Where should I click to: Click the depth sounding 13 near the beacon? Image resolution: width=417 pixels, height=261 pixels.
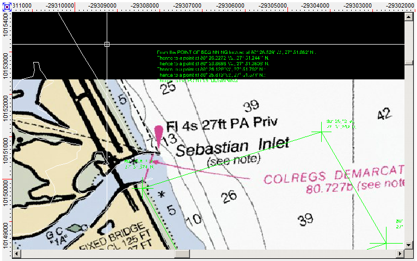click(169, 140)
